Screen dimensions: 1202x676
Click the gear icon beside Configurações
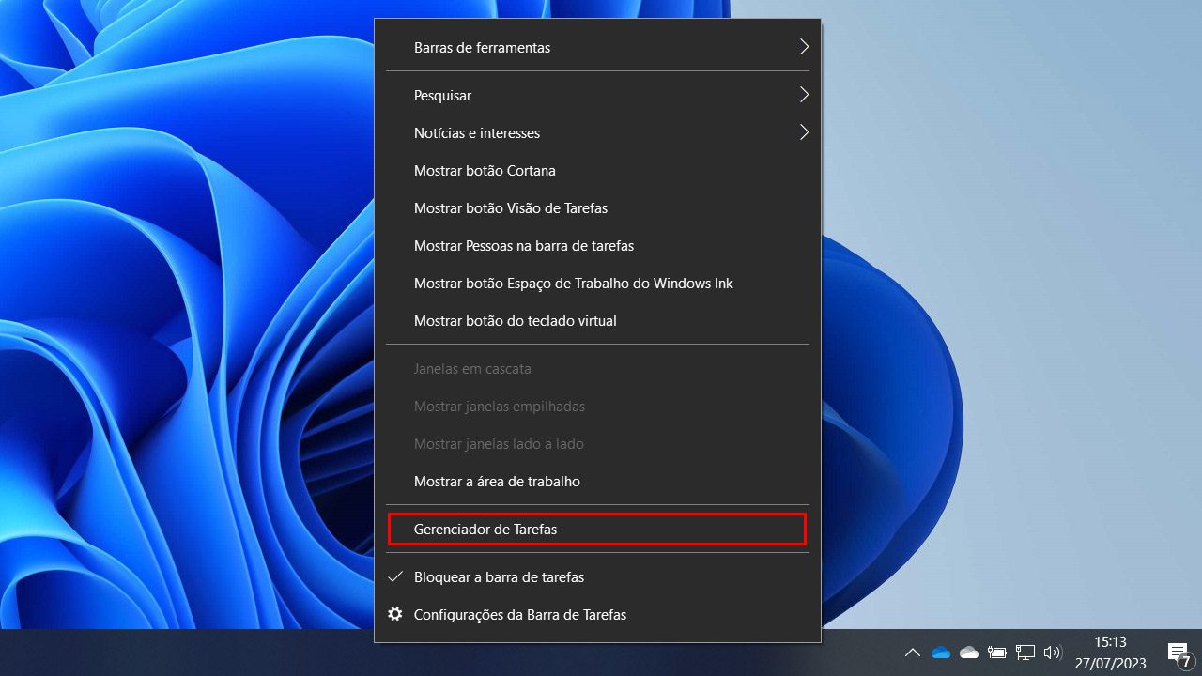[x=395, y=614]
